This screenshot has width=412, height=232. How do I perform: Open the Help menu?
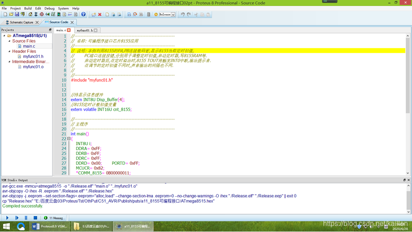[76, 8]
